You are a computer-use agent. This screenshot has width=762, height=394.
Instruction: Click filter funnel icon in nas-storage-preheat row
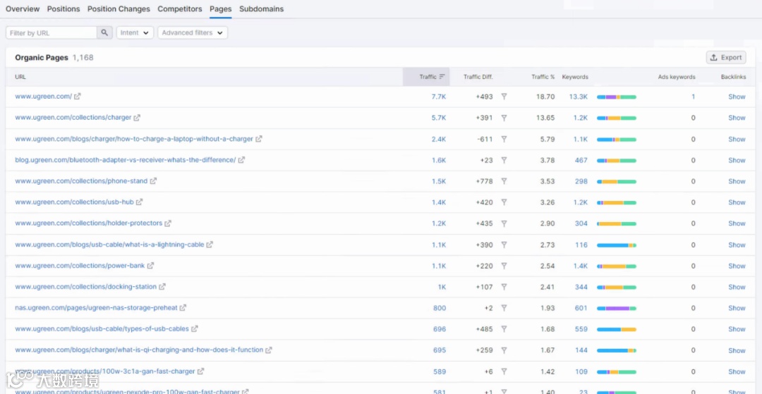[504, 308]
